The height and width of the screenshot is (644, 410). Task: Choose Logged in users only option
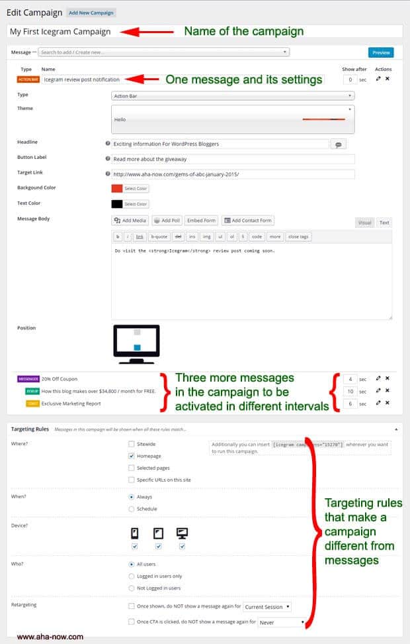[x=132, y=576]
